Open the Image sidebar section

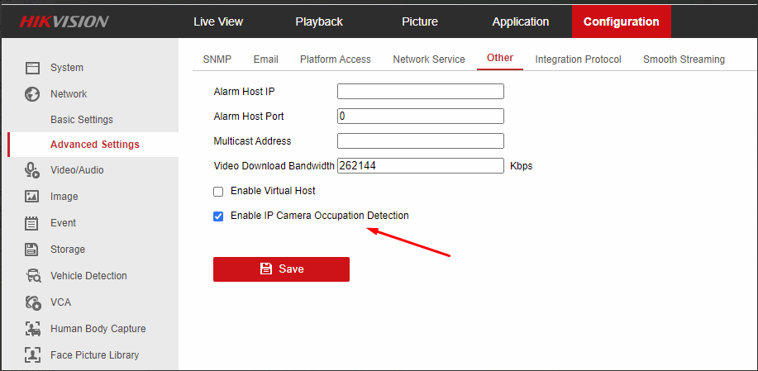tap(64, 197)
